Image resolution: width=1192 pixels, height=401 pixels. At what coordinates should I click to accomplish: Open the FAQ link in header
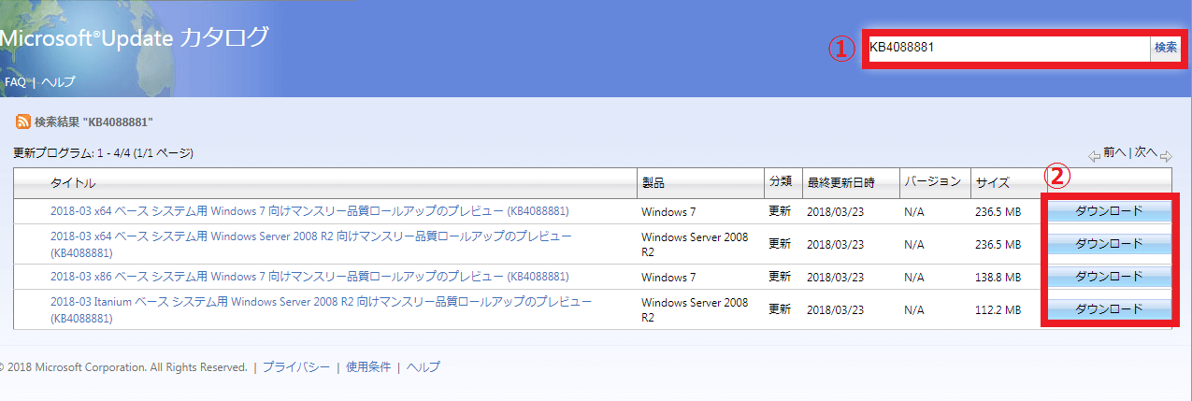click(15, 81)
